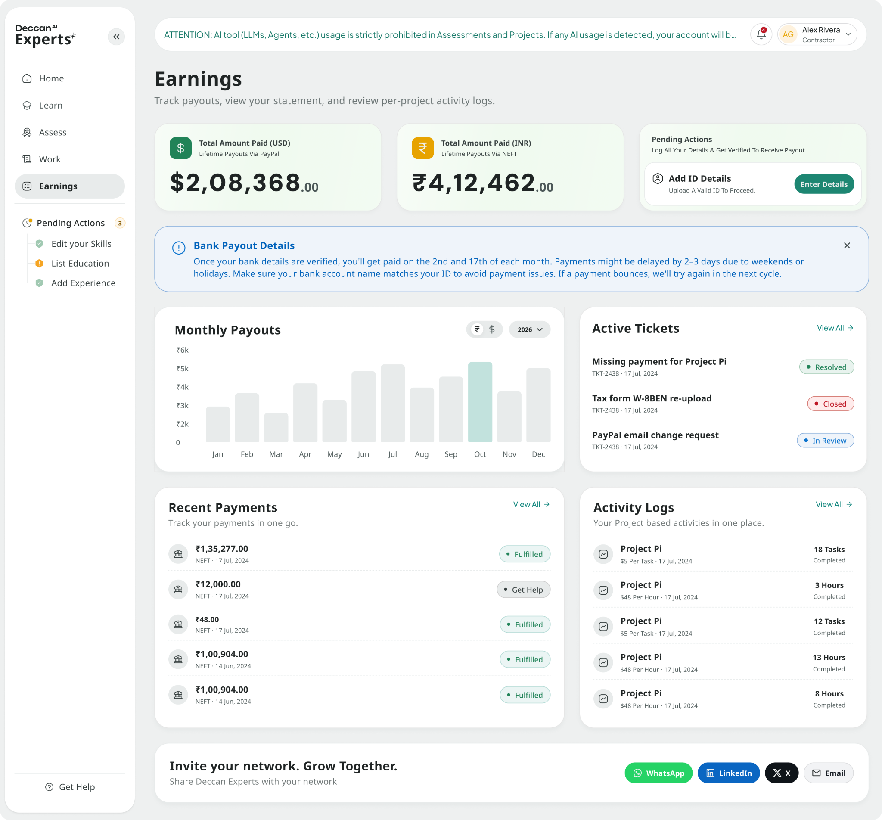Click the green dollar icon on USD card
Viewport: 882px width, 820px height.
coord(180,148)
